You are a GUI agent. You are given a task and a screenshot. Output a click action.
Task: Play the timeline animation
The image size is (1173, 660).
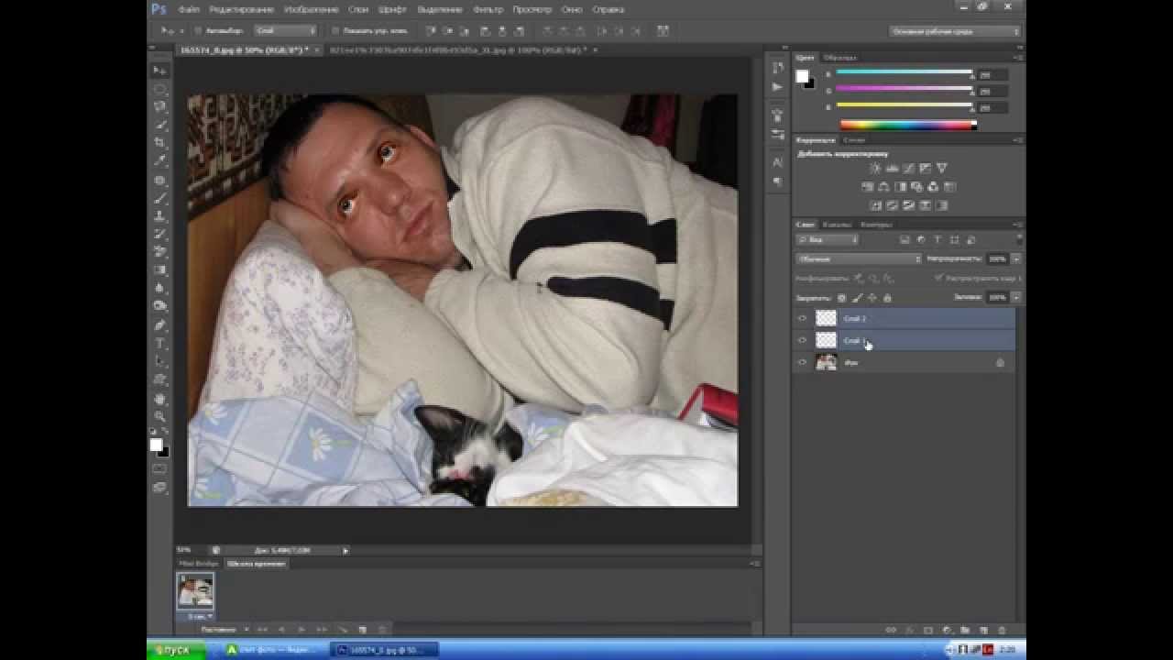[x=301, y=630]
